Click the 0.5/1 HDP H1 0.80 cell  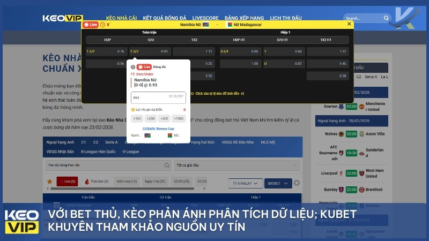[x=240, y=51]
